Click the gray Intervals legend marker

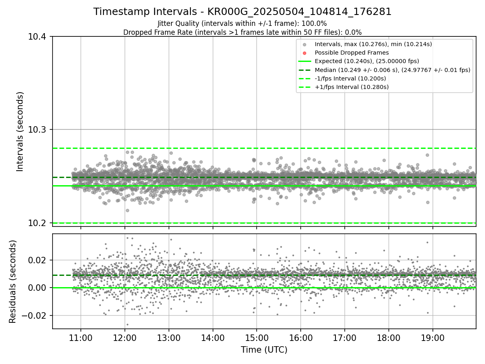click(305, 44)
